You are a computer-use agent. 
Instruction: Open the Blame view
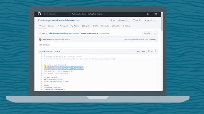pyautogui.click(x=143, y=51)
